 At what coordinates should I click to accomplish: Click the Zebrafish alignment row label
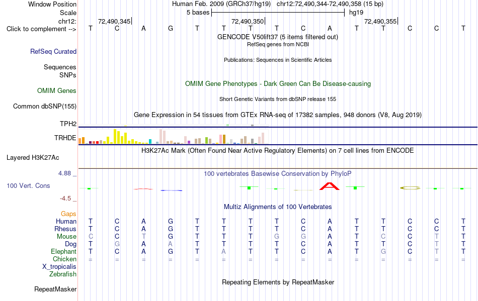coord(63,274)
